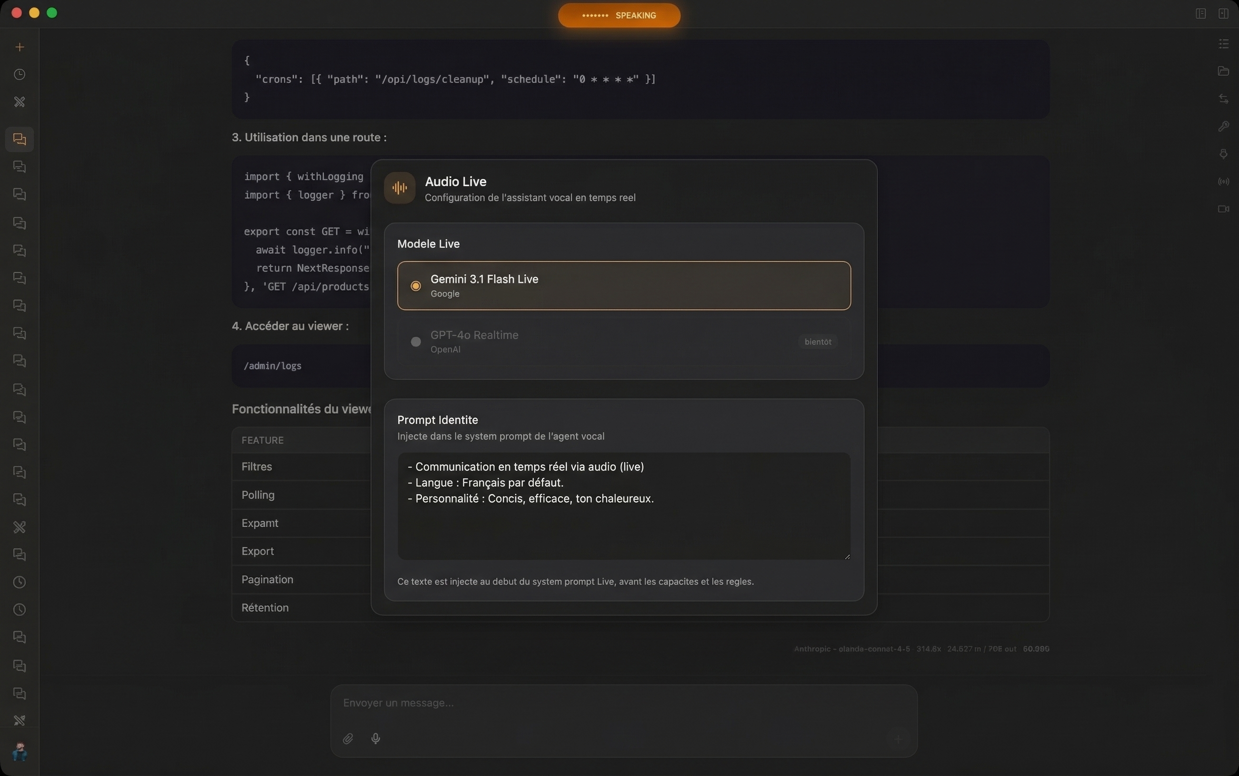This screenshot has width=1239, height=776.
Task: Open the highlighted orange conversation icon in sidebar
Action: [20, 139]
